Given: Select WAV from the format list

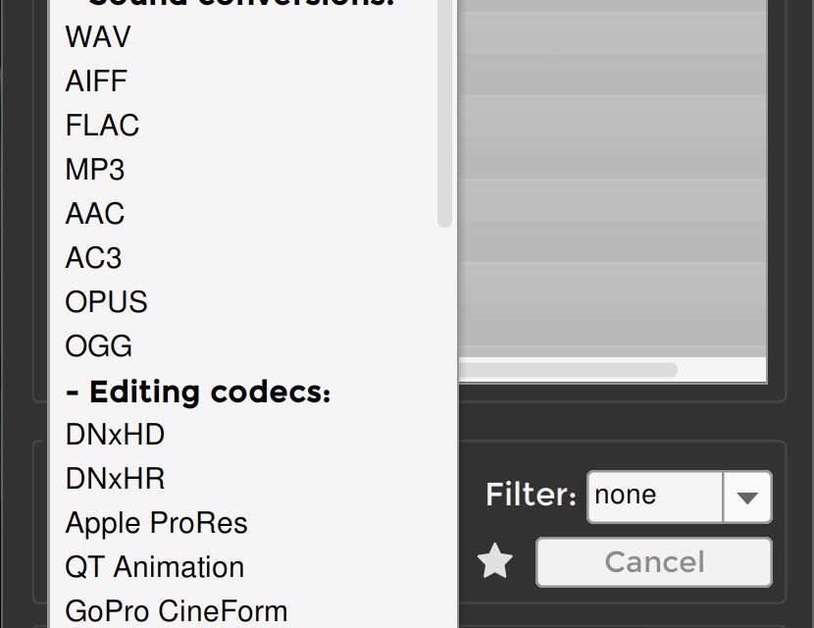Looking at the screenshot, I should click(x=98, y=37).
